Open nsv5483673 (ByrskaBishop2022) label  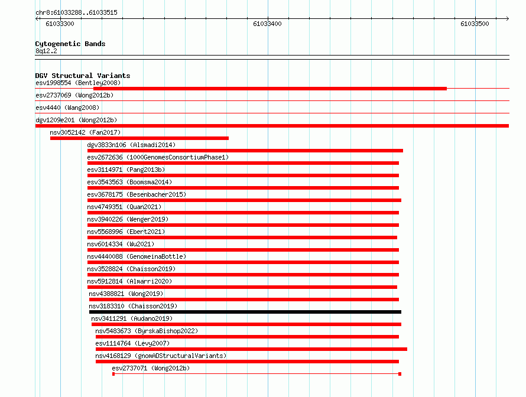[147, 331]
